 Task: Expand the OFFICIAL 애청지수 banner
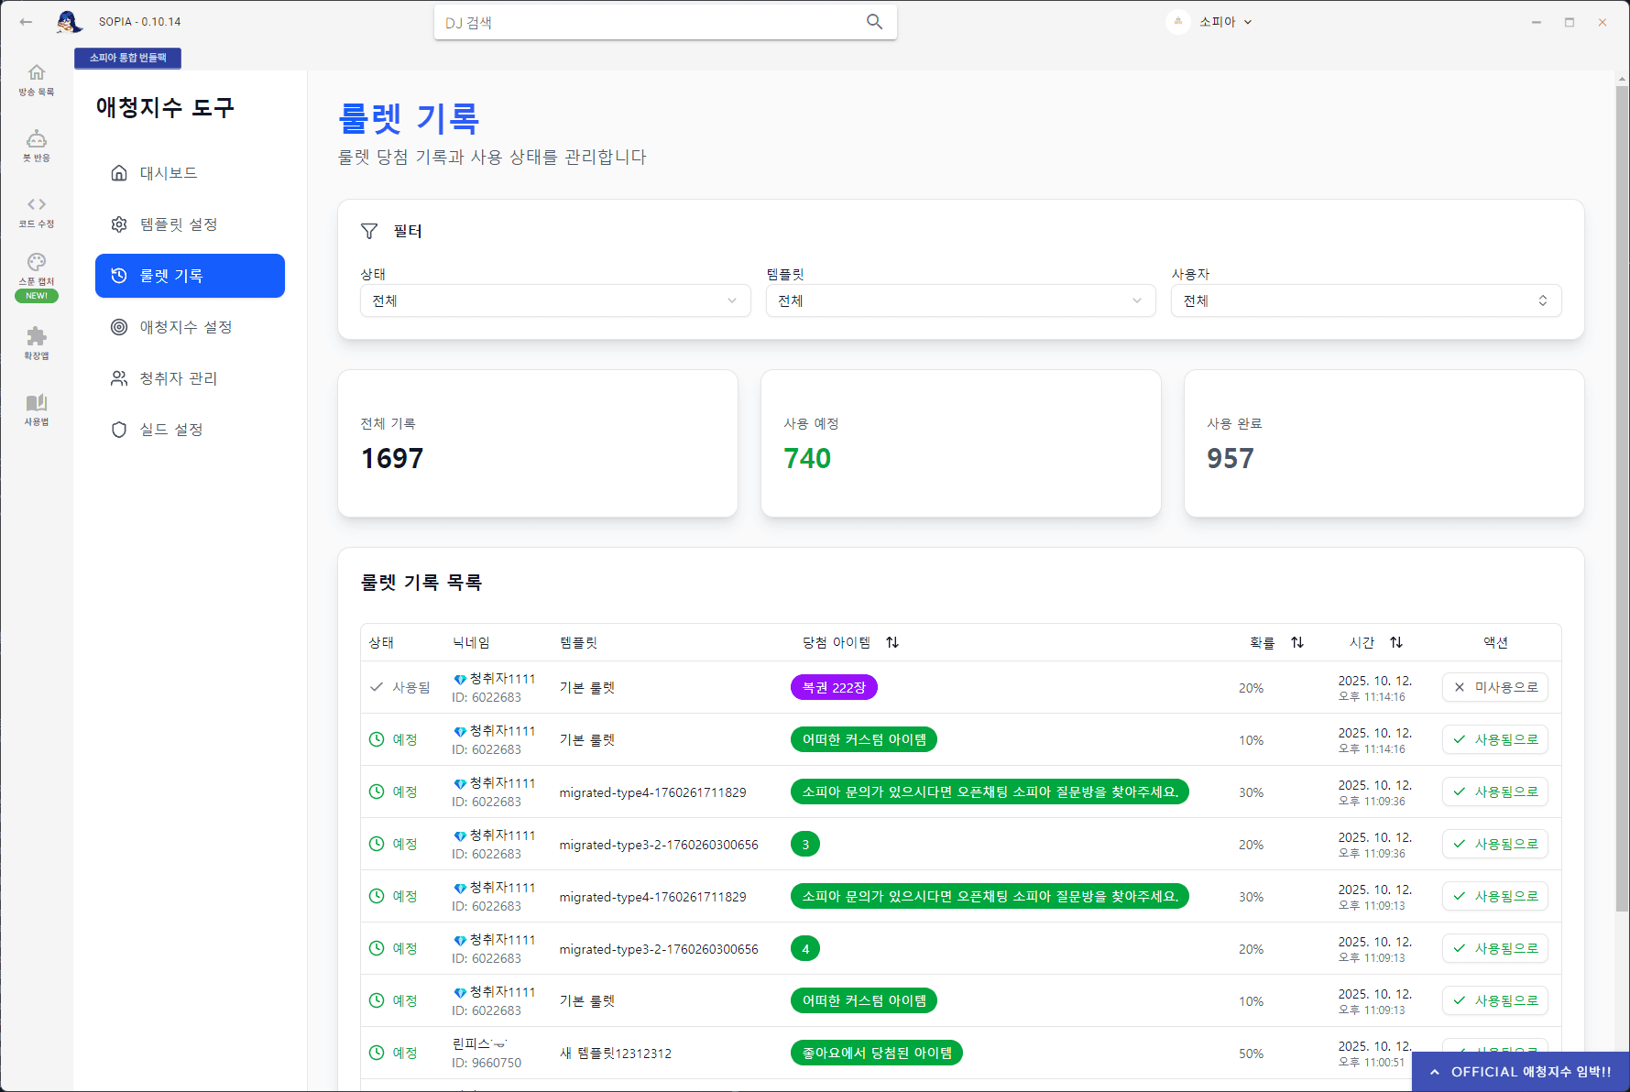click(1521, 1072)
